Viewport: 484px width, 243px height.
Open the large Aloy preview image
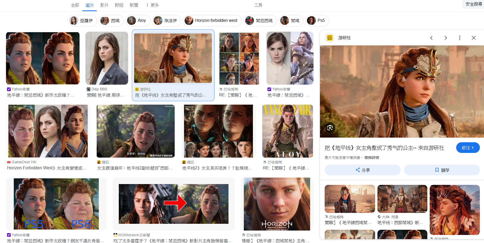click(402, 91)
